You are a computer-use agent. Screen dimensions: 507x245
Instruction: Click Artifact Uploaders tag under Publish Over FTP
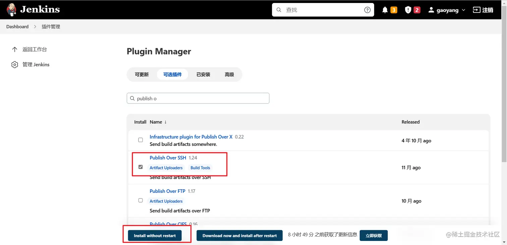pos(166,201)
